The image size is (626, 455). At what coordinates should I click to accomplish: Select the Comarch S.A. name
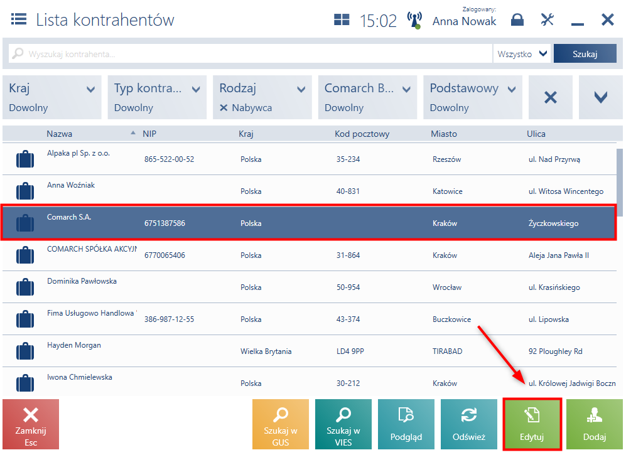[68, 217]
